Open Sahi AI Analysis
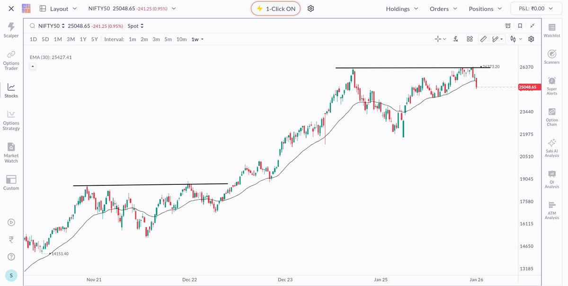This screenshot has height=286, width=568. pyautogui.click(x=552, y=148)
